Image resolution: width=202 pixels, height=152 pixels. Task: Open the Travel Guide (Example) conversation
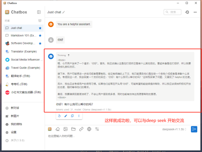24,68
